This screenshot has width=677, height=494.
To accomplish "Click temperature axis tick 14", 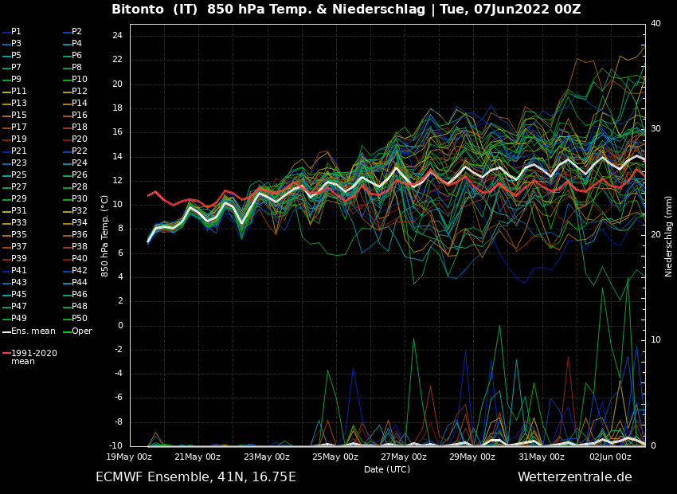I will [117, 157].
